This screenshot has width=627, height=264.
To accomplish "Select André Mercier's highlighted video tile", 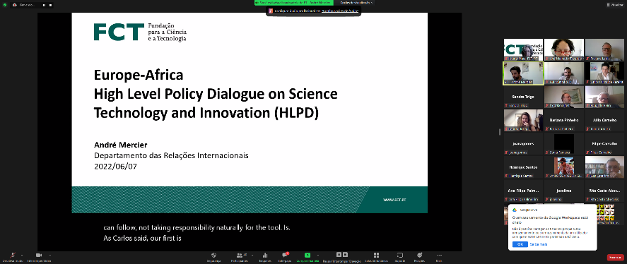I will point(523,73).
